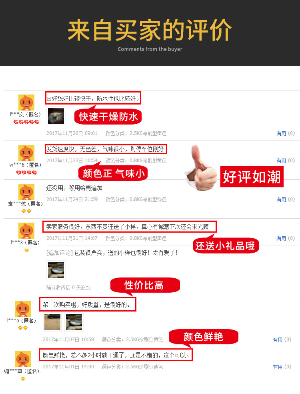300x394 pixels.
Task: Open review photo under 2.5KG quick-dry comment
Action: [x=56, y=116]
